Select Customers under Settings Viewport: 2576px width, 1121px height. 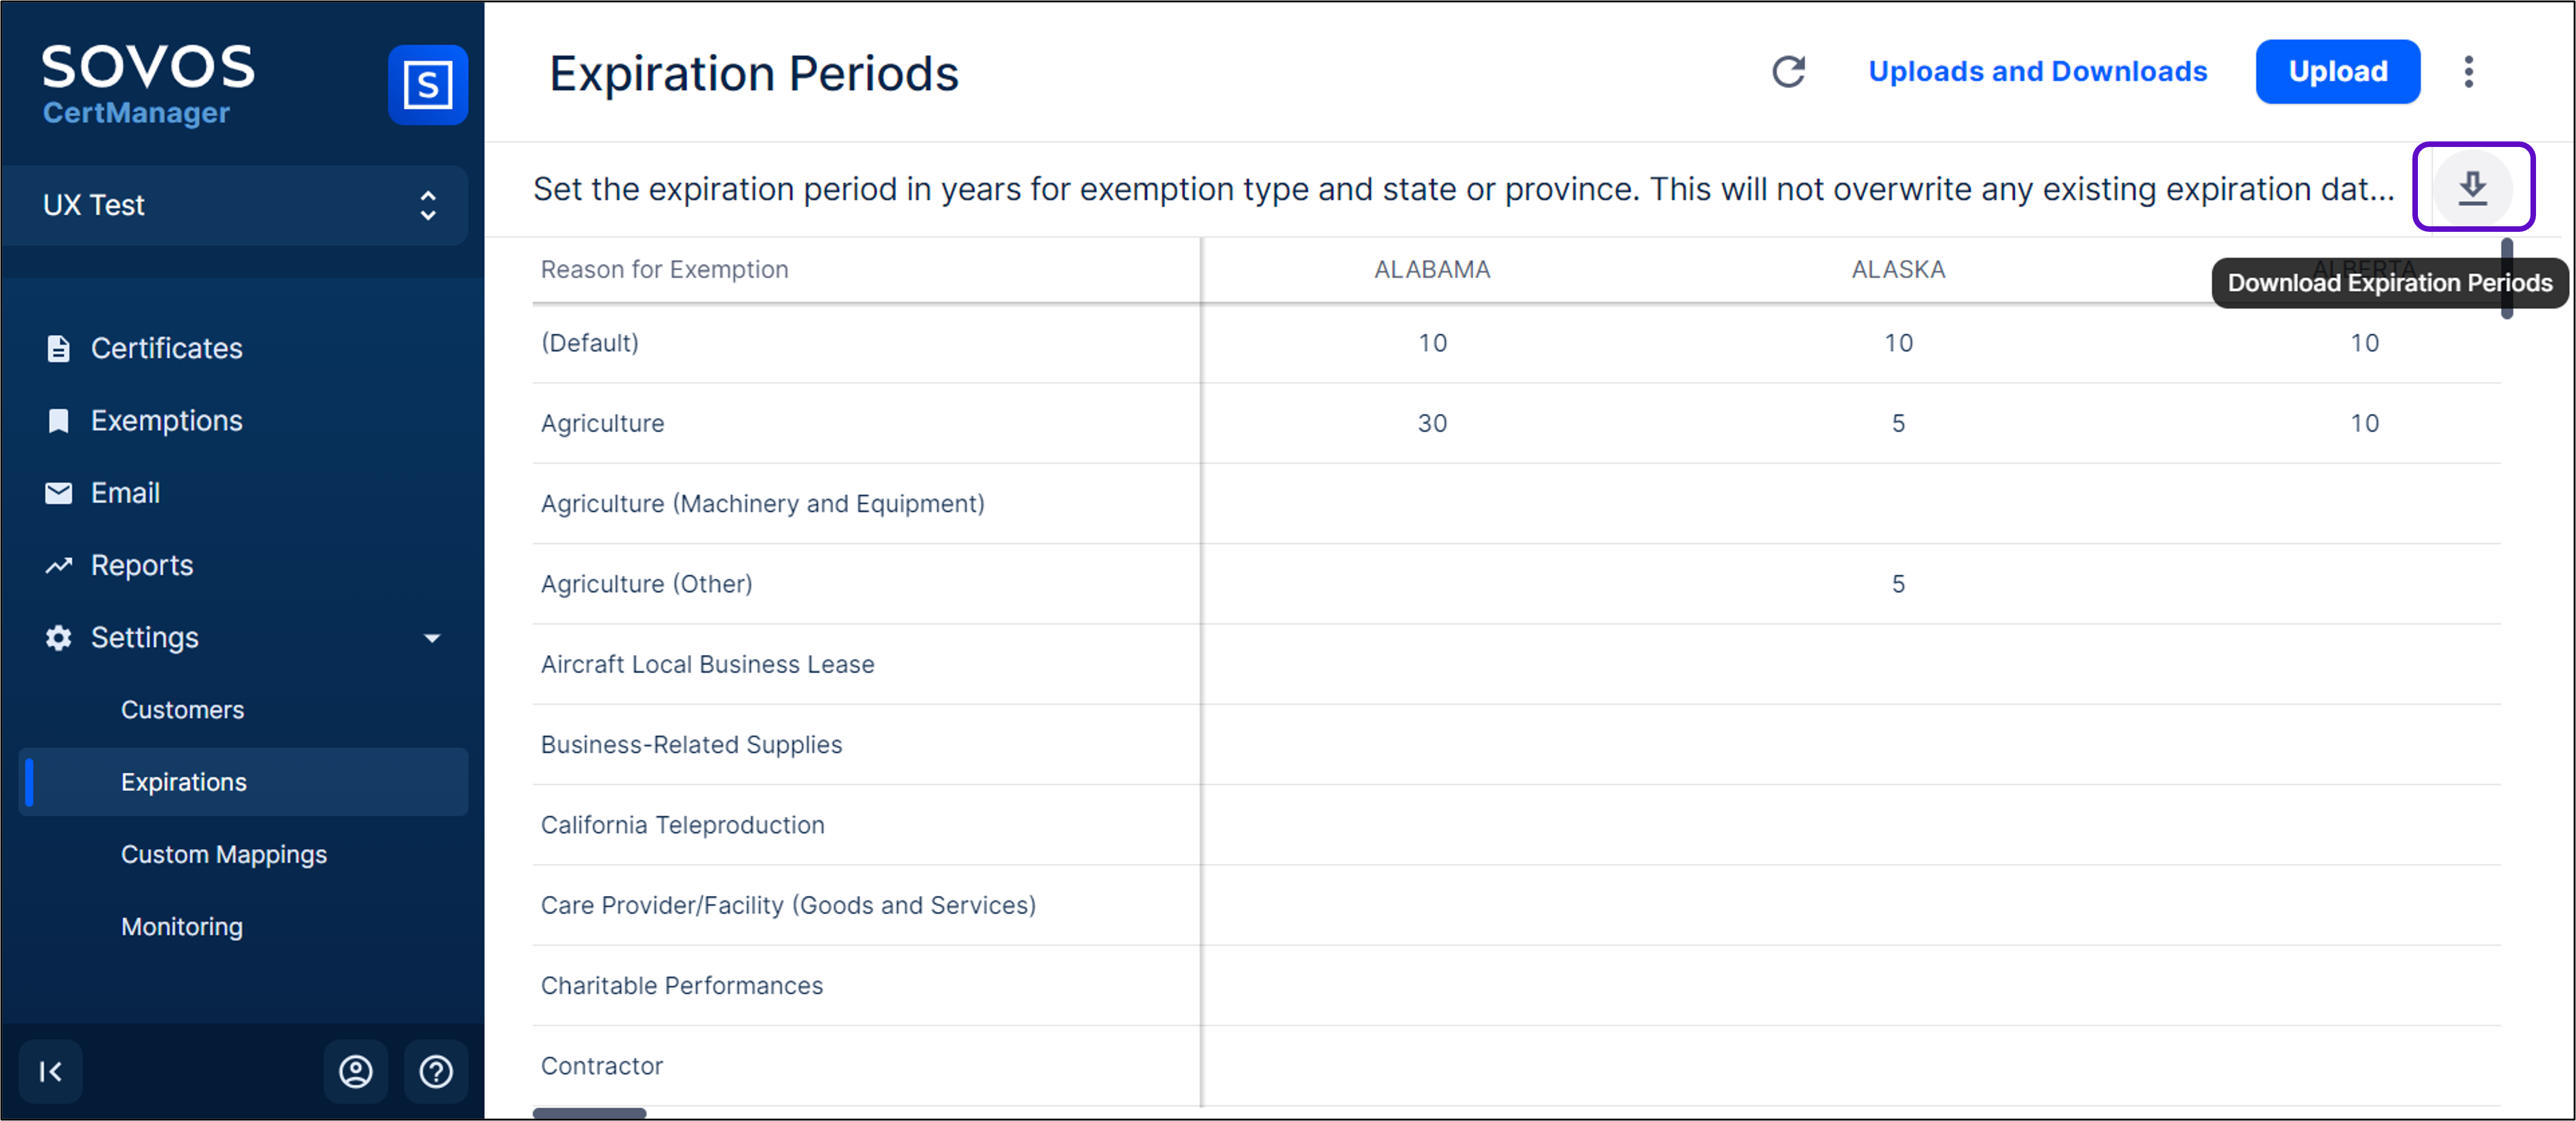[182, 710]
